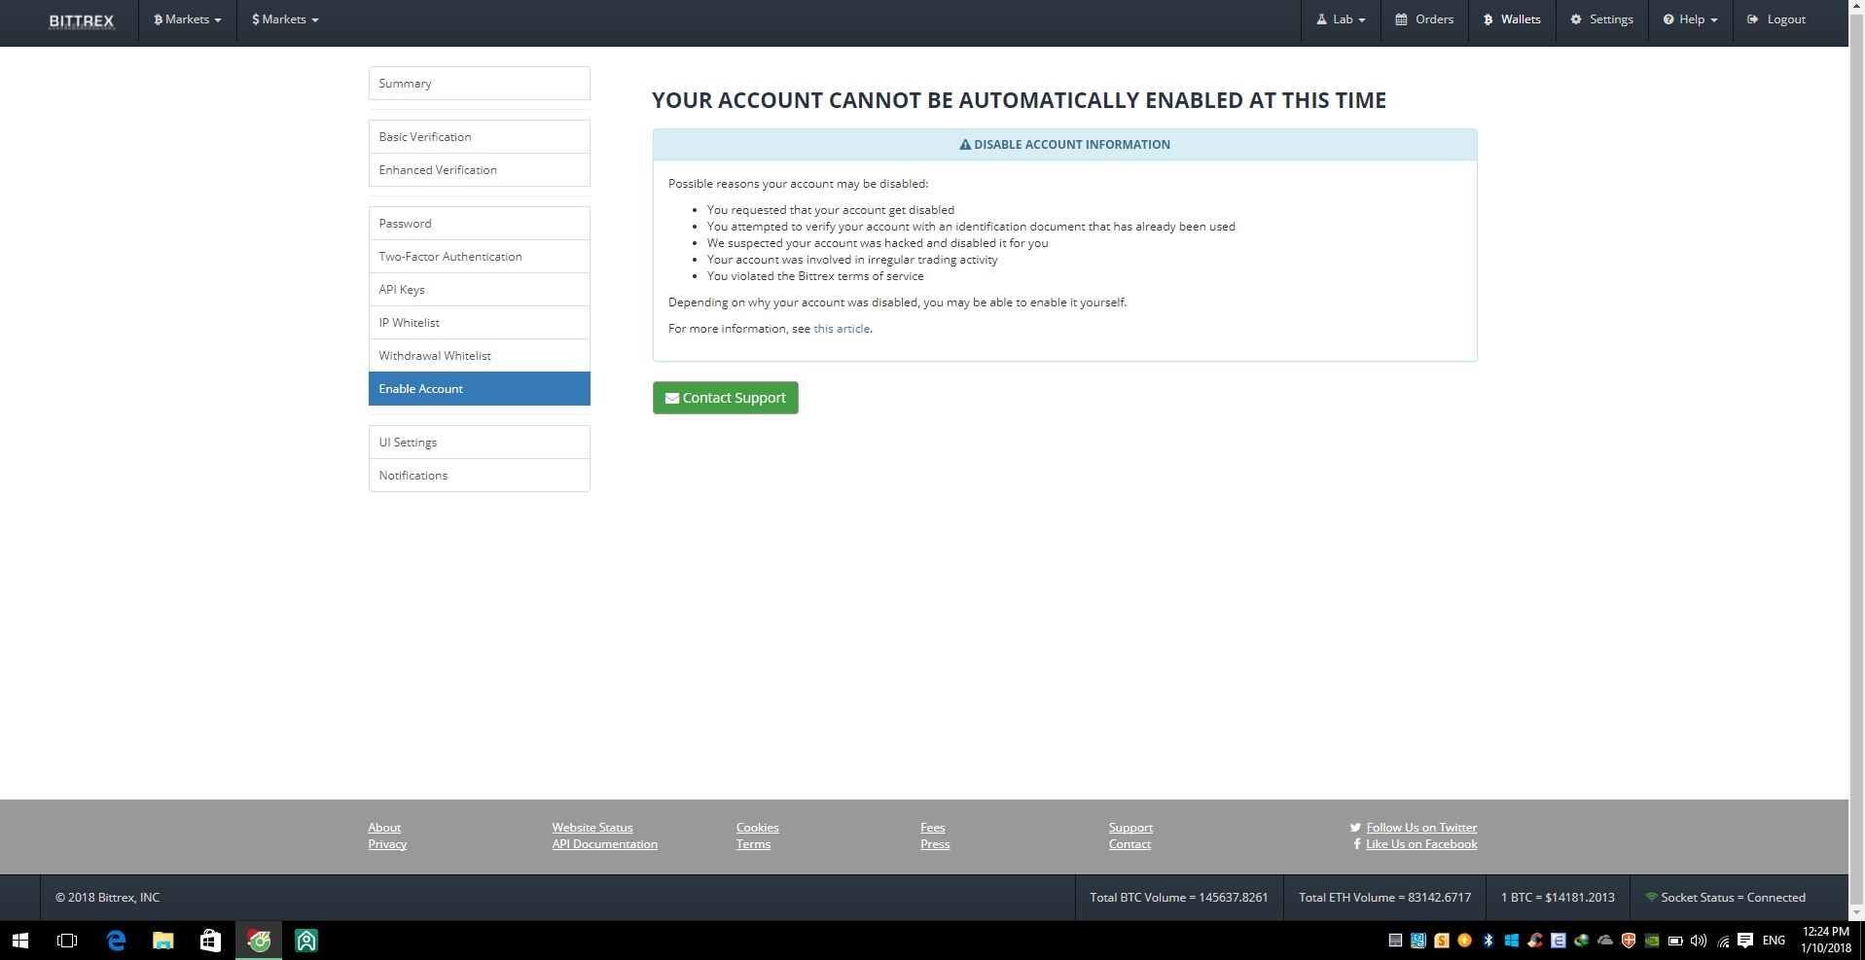Viewport: 1865px width, 960px height.
Task: Open Two-Factor Authentication settings
Action: 480,257
